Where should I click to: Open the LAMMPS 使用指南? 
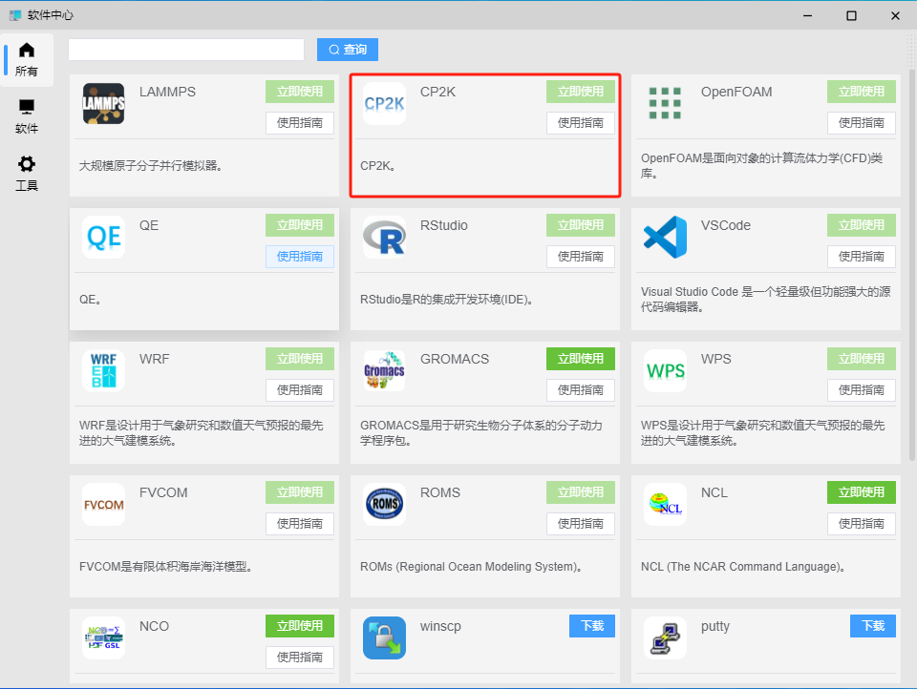299,123
